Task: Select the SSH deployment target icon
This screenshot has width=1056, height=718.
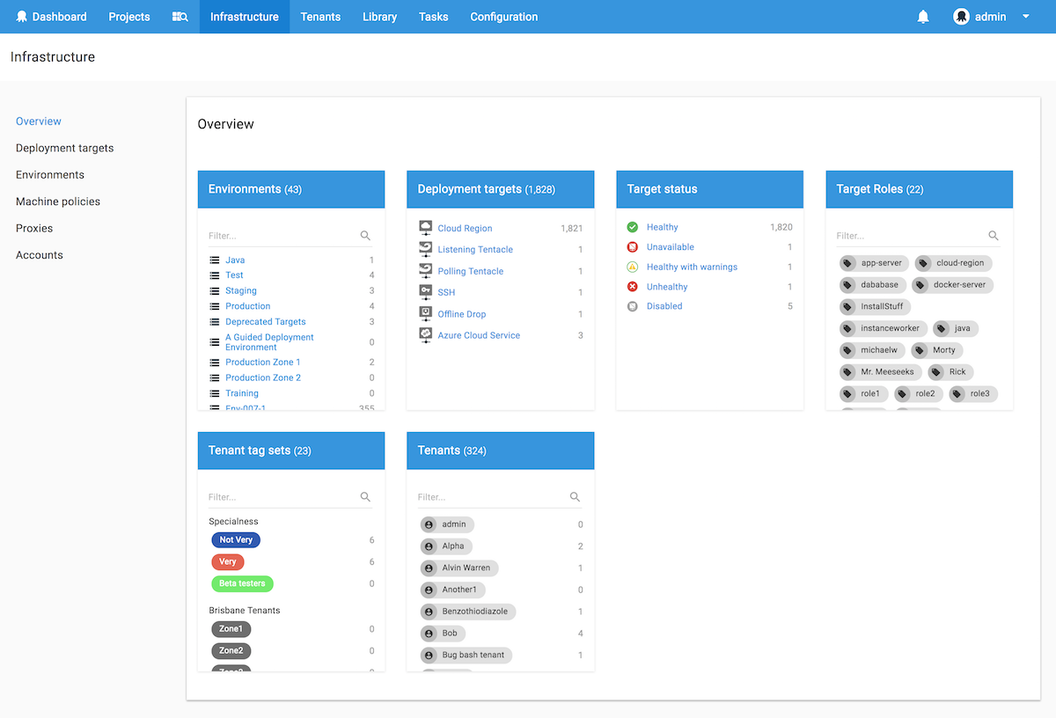Action: (424, 292)
